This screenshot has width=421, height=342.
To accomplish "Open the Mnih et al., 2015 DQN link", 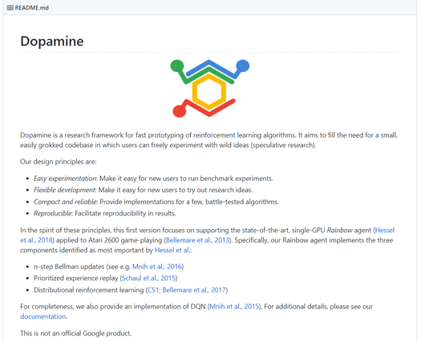I will (234, 306).
